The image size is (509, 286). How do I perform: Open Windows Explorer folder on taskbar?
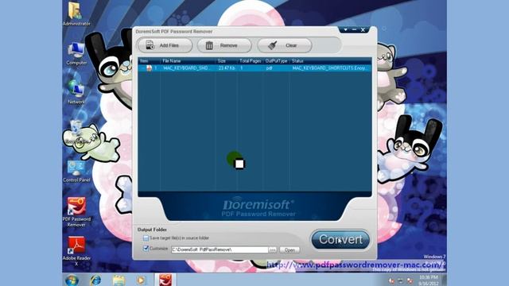119,280
